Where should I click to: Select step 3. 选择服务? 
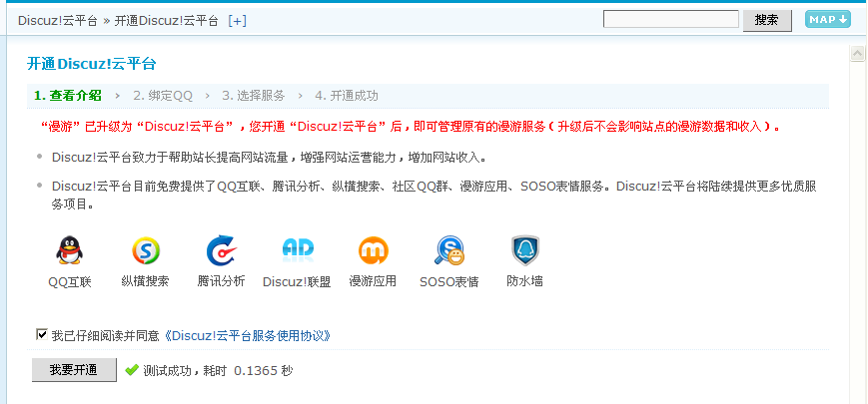click(x=254, y=96)
